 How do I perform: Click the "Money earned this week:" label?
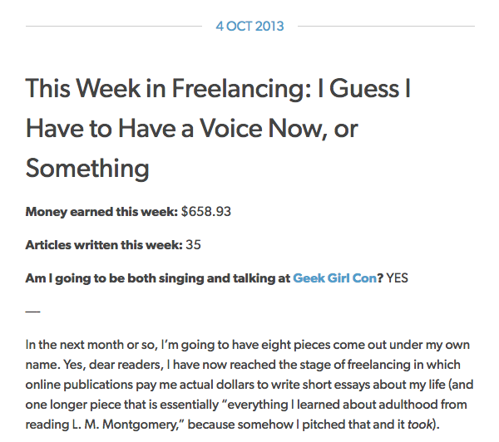(x=101, y=211)
